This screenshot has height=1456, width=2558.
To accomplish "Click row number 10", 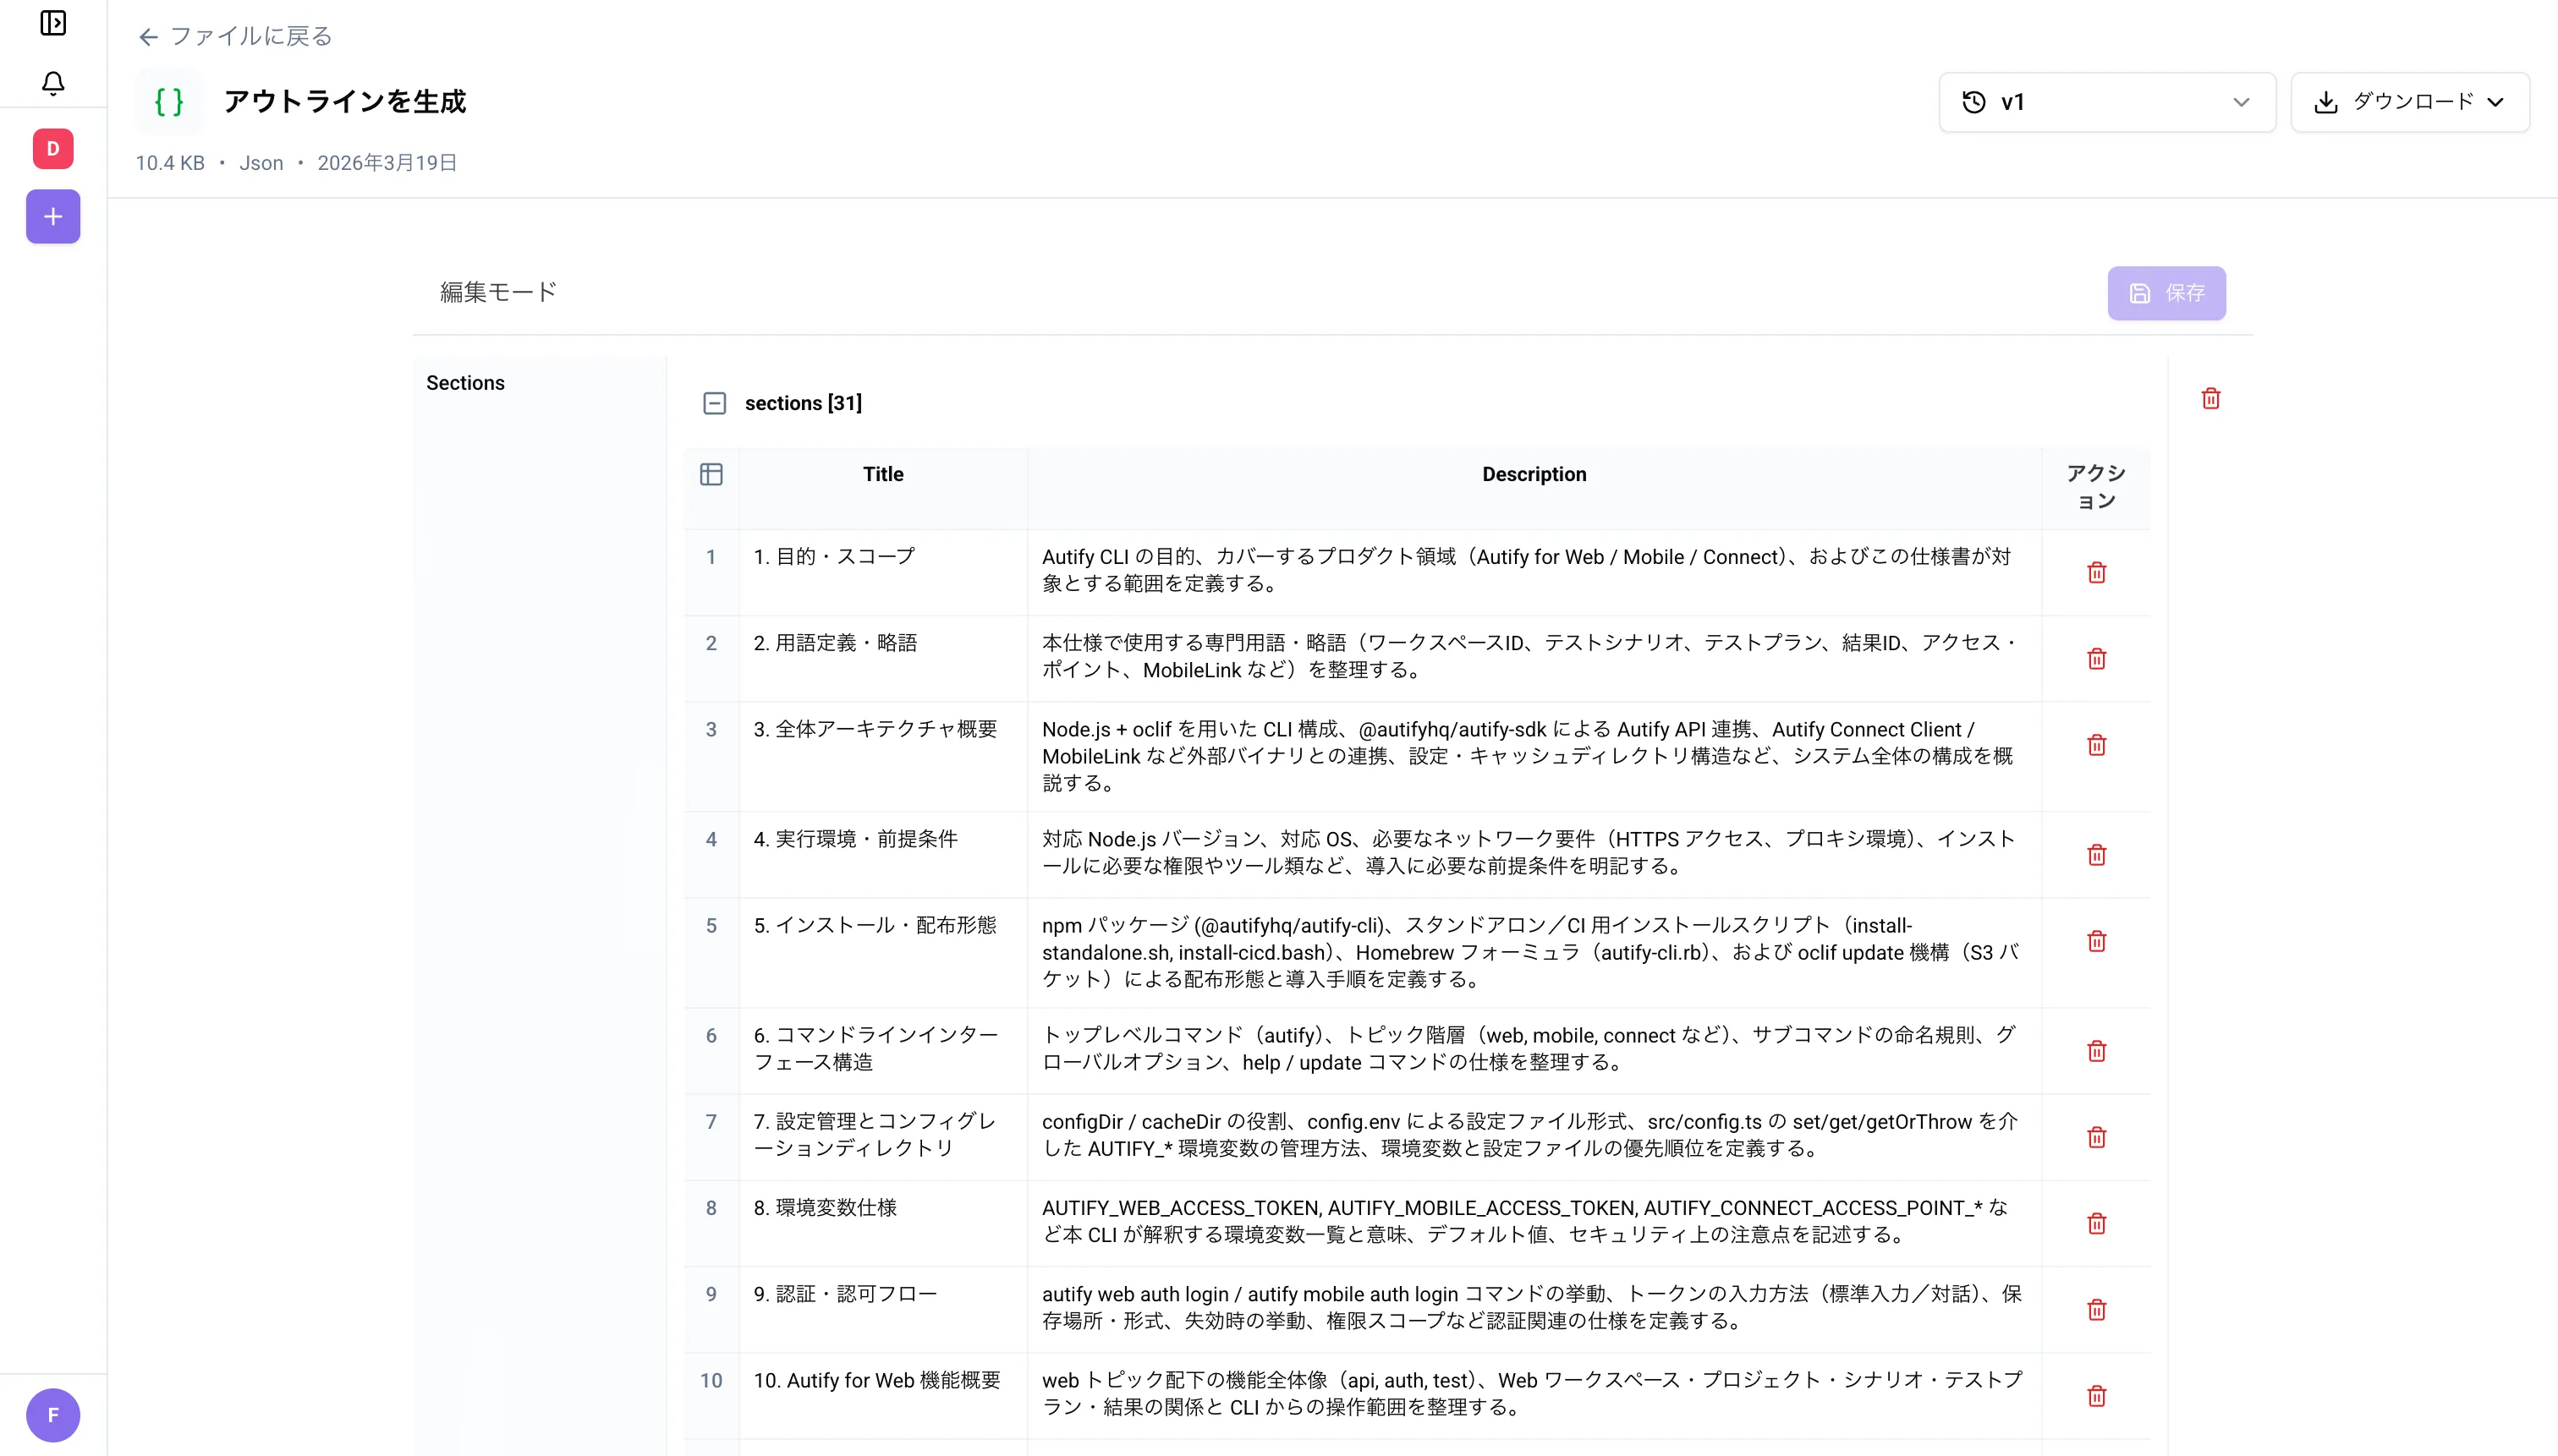I will tap(711, 1381).
